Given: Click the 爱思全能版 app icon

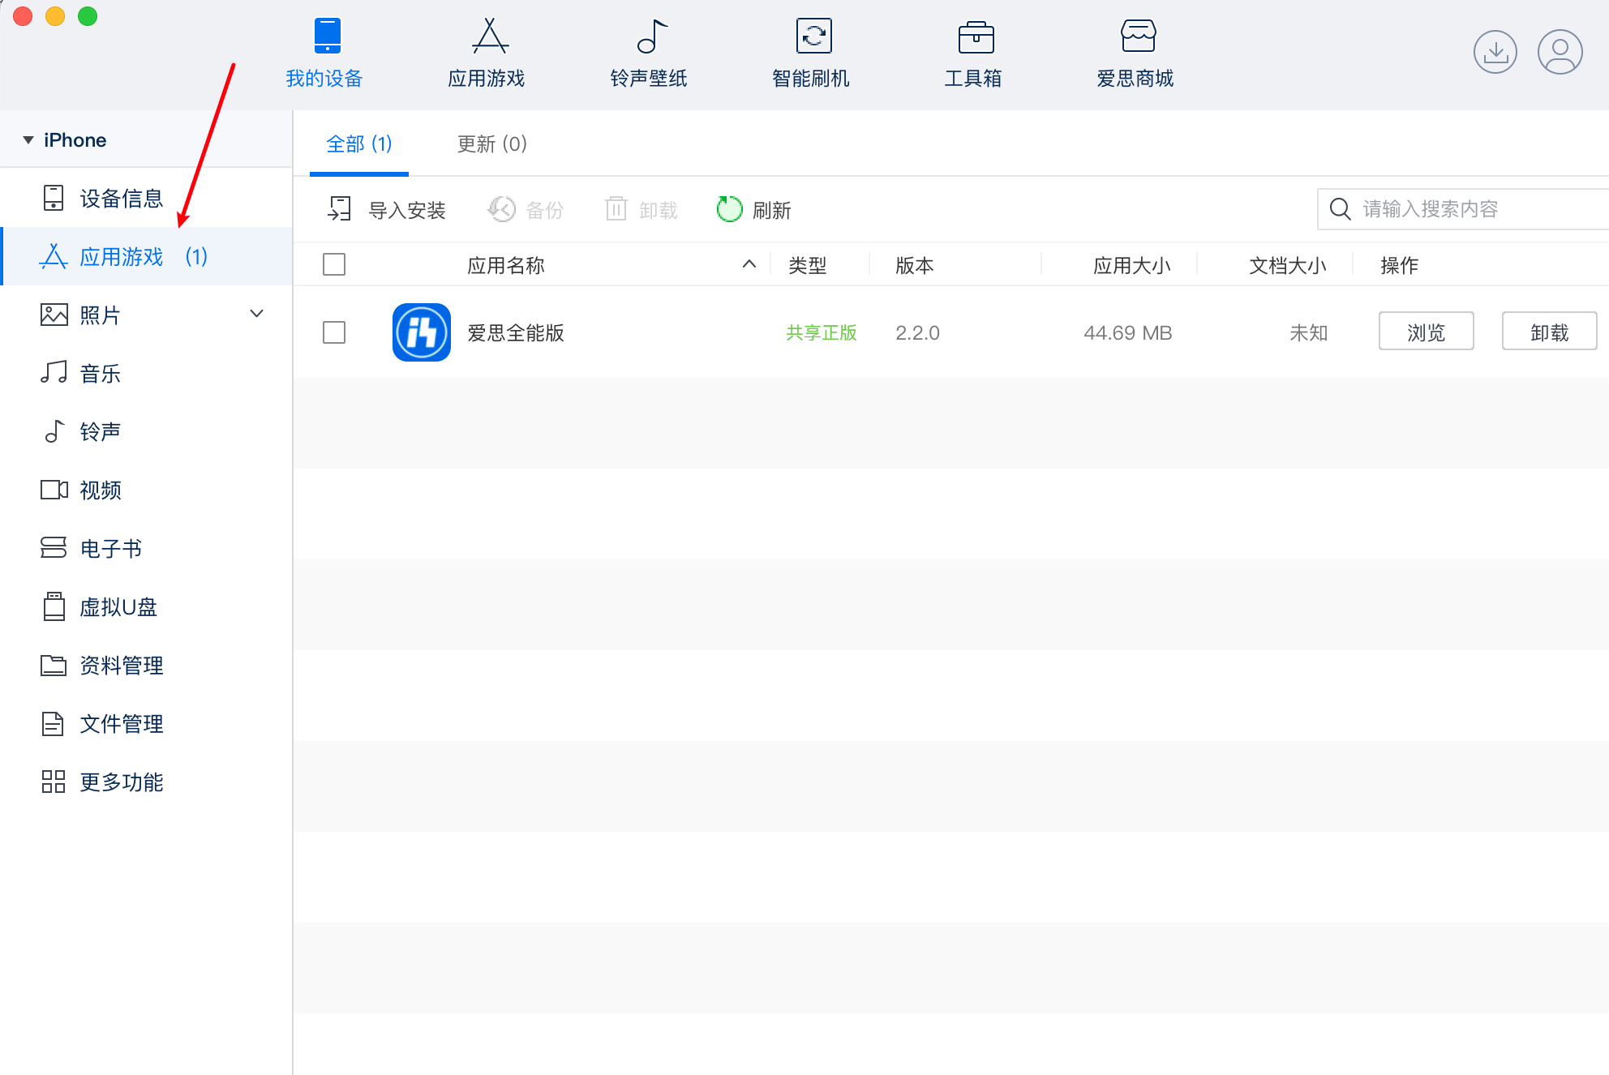Looking at the screenshot, I should tap(422, 332).
